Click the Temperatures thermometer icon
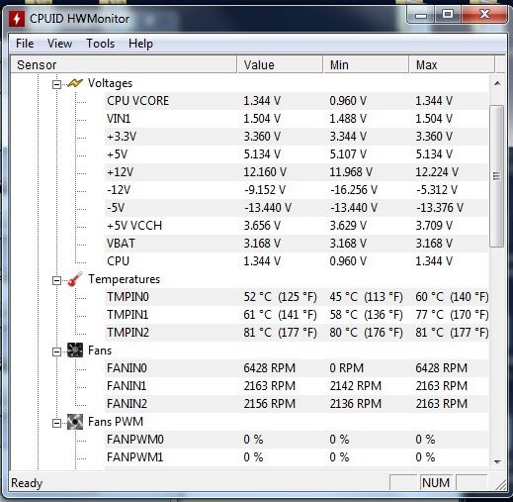This screenshot has height=502, width=513. pyautogui.click(x=75, y=279)
